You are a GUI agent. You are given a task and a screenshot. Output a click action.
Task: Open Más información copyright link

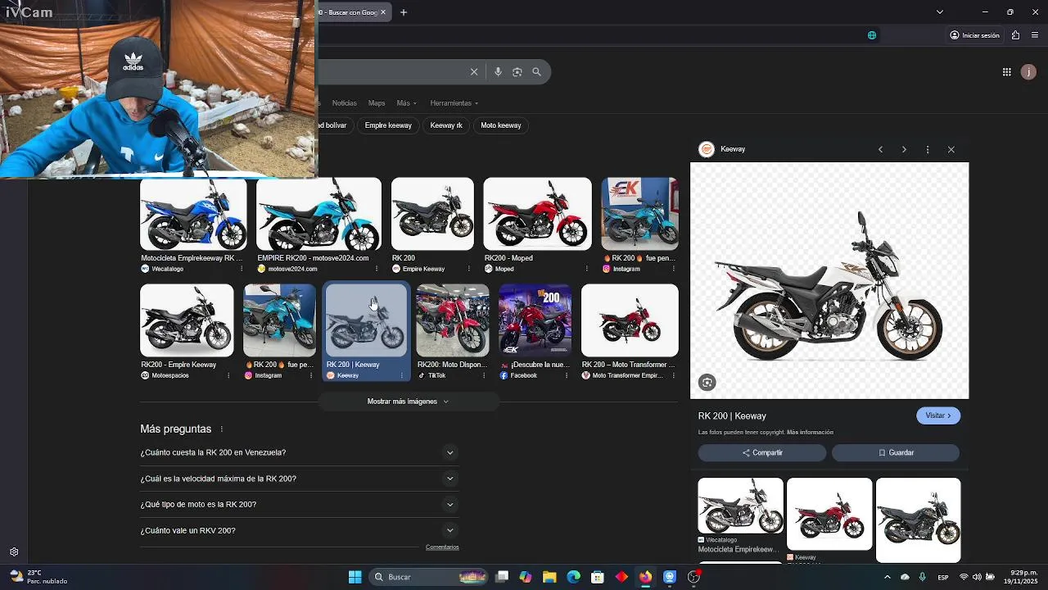810,433
